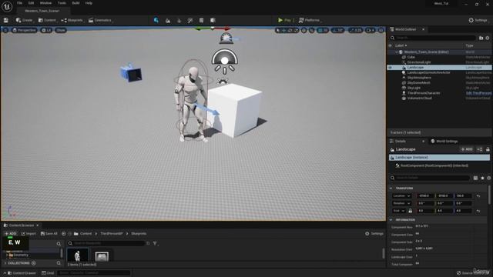Image resolution: width=493 pixels, height=277 pixels.
Task: Open the Content Browser filter icon
Action: 155,243
